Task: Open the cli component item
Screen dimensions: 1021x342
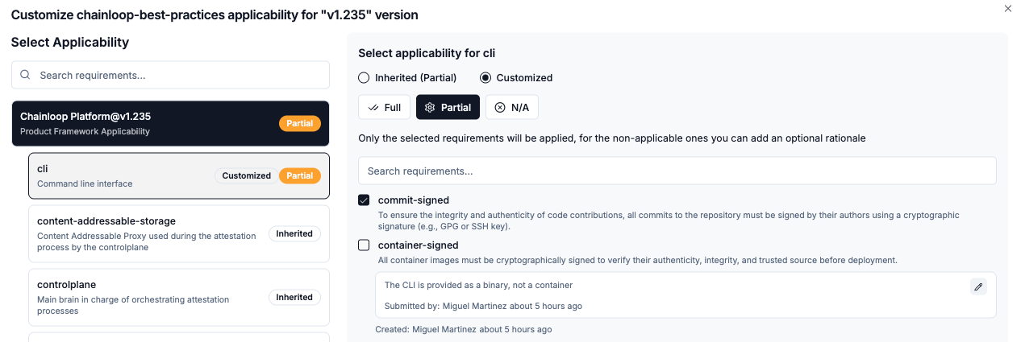Action: click(121, 175)
